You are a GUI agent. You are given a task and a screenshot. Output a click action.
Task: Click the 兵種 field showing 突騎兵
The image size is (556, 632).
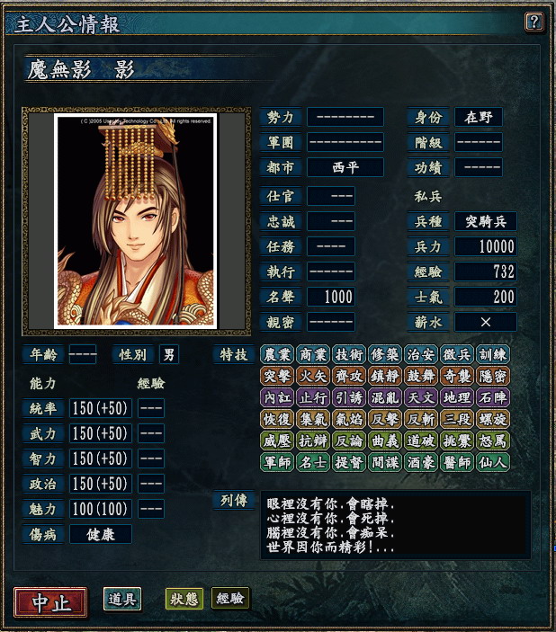coord(486,221)
